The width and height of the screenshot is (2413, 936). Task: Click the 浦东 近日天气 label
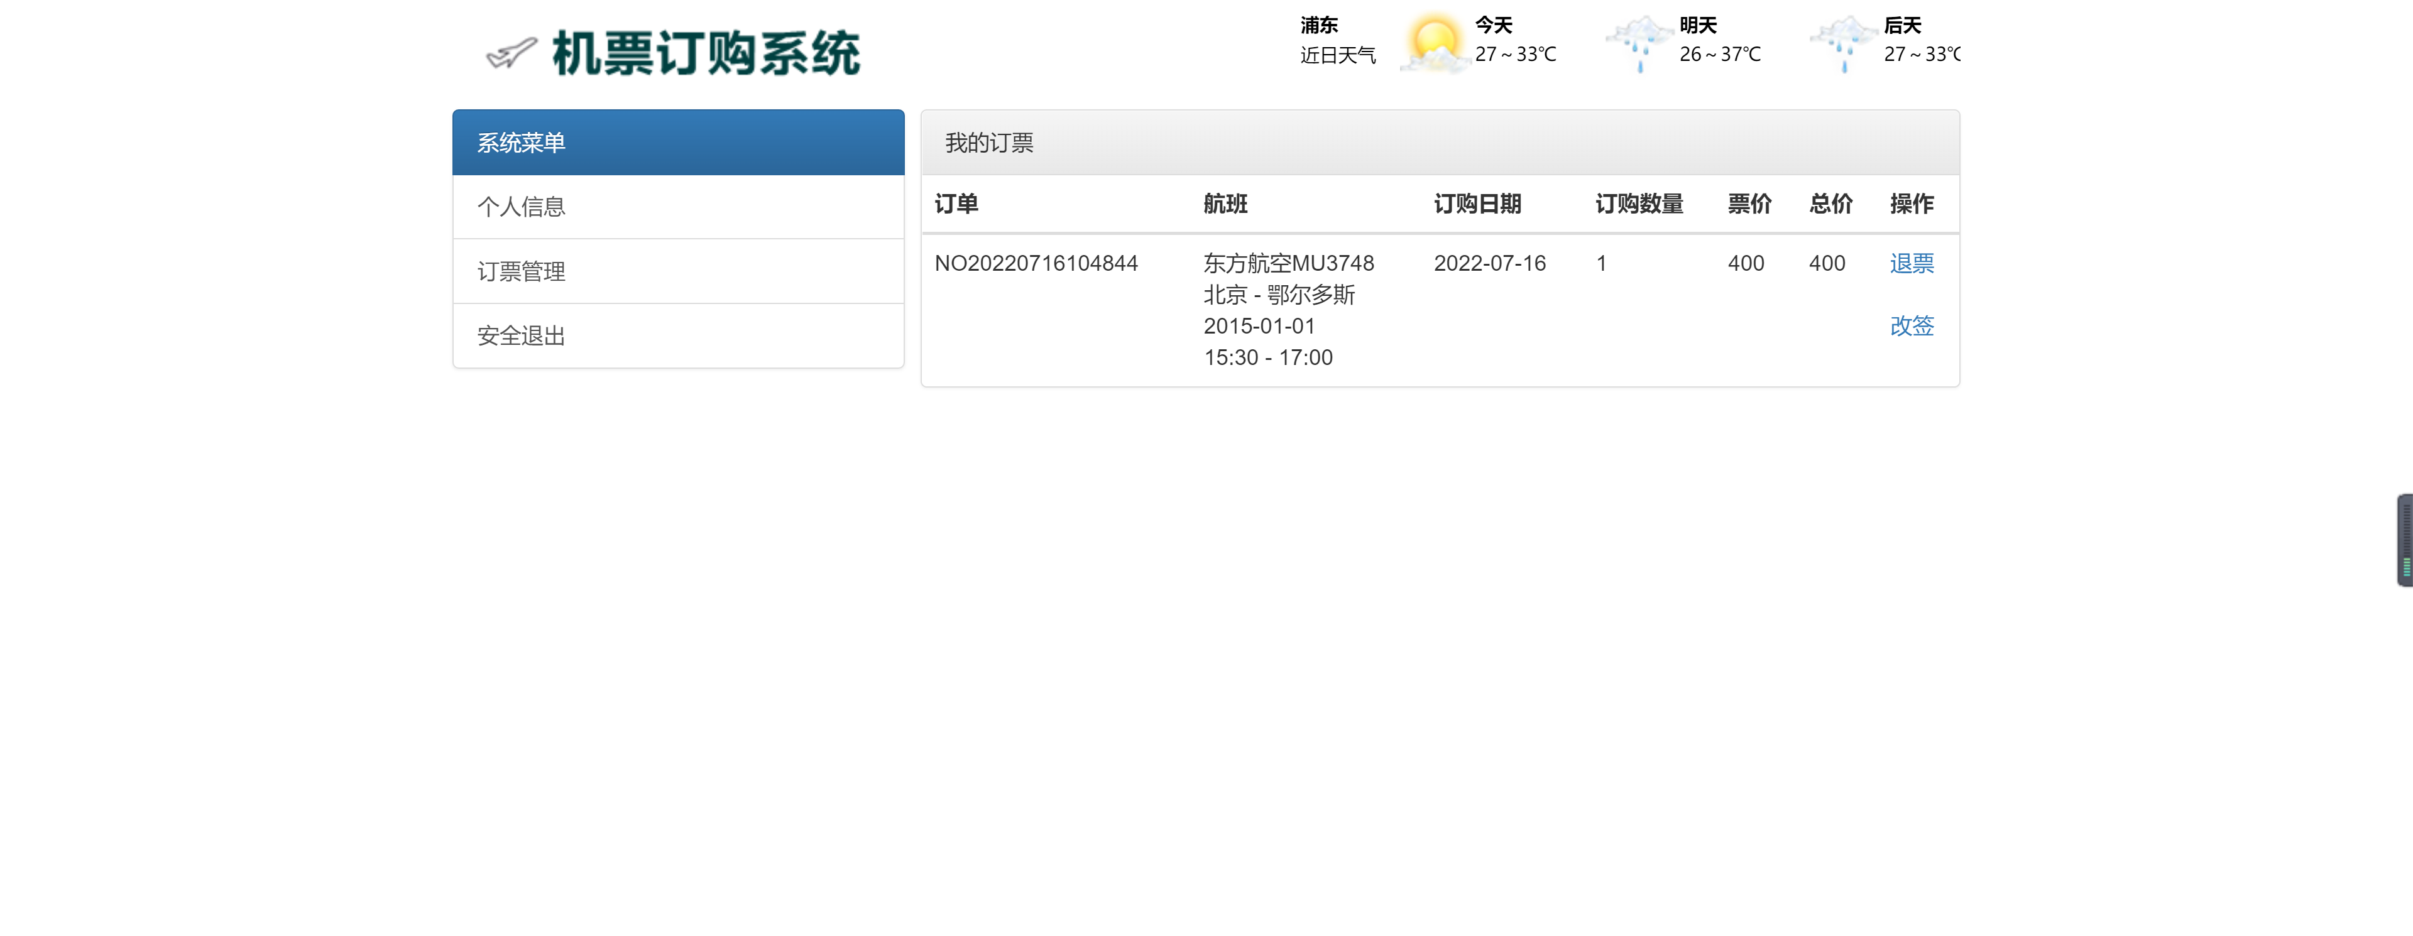(x=1338, y=40)
